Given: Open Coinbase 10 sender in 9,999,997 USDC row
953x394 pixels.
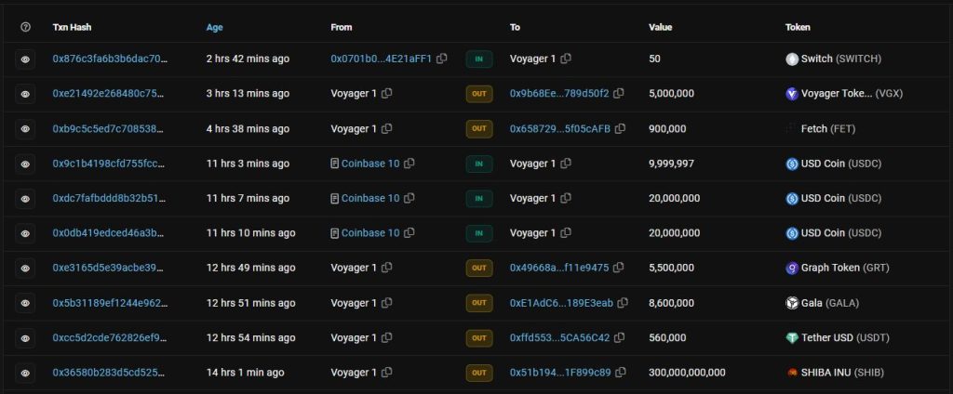Looking at the screenshot, I should point(370,164).
